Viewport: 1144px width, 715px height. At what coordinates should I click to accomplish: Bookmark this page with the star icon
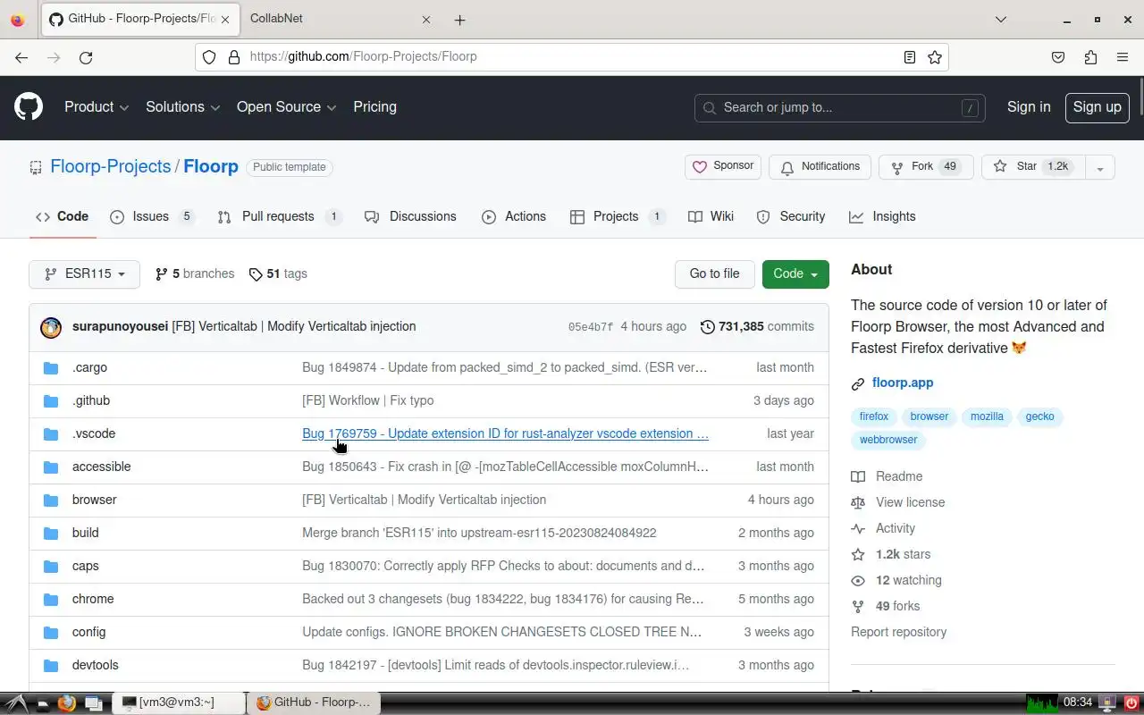coord(935,57)
